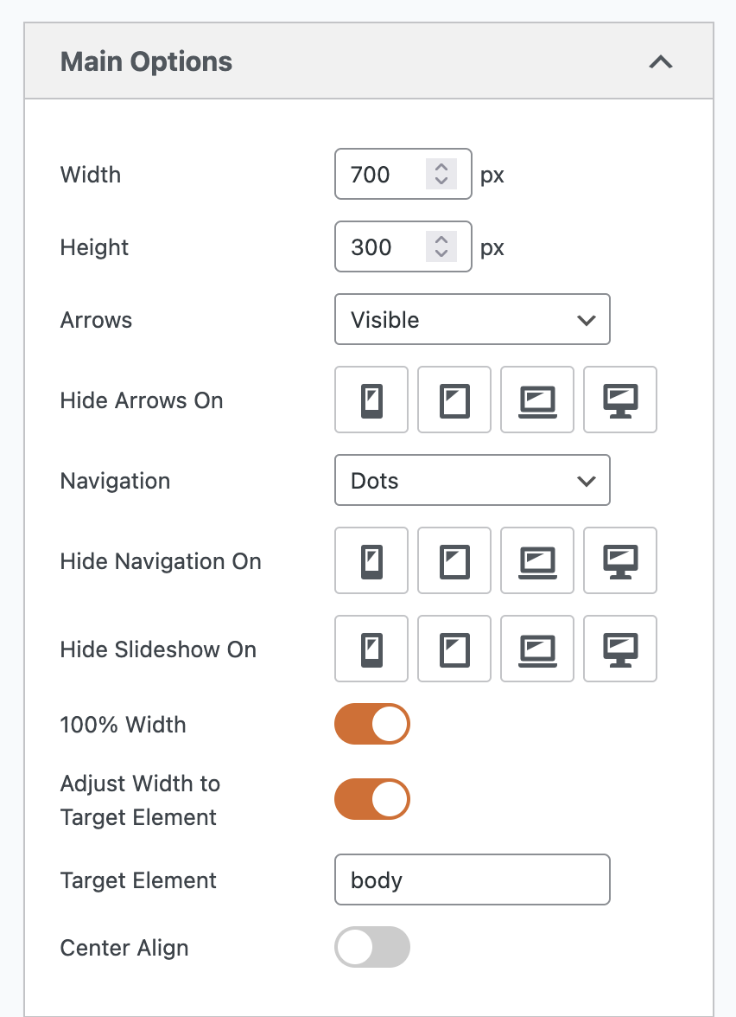Open the Navigation dropdown showing Dots
Viewport: 736px width, 1017px height.
[x=472, y=480]
